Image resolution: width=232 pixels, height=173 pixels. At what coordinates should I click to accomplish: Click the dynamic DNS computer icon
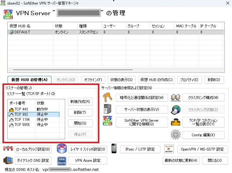click(8, 160)
